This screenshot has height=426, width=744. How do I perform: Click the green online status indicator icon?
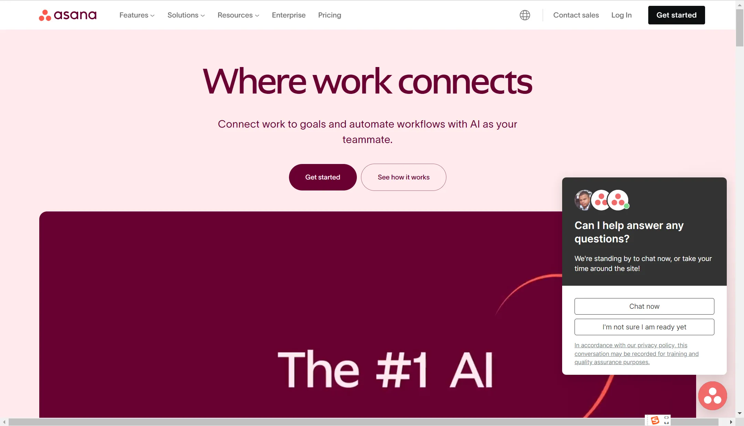coord(626,207)
